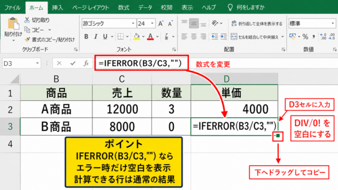This screenshot has width=338, height=190.
Task: Switch to the Review (校閲) tab
Action: click(167, 7)
